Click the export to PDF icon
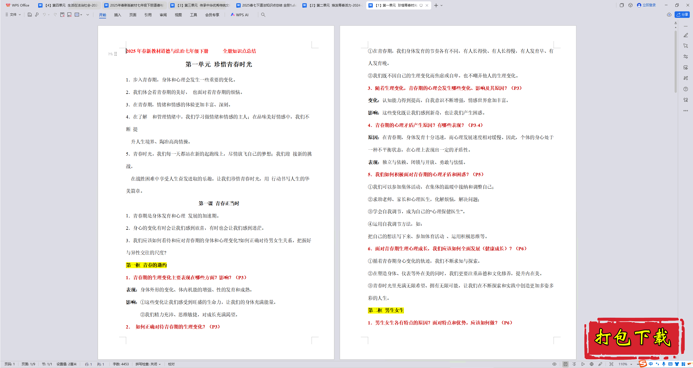Viewport: 693px width, 368px height. pos(62,15)
